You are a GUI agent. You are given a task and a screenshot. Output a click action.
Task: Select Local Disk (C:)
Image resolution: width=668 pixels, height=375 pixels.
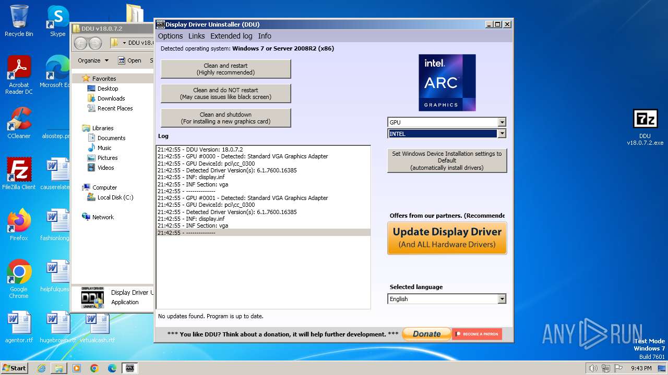(115, 197)
